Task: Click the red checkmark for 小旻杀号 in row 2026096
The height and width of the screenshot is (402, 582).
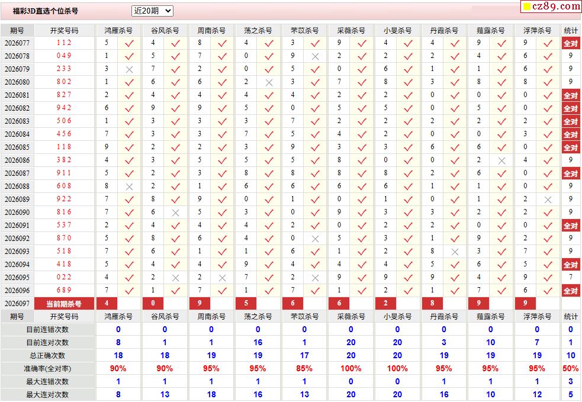Action: tap(408, 291)
